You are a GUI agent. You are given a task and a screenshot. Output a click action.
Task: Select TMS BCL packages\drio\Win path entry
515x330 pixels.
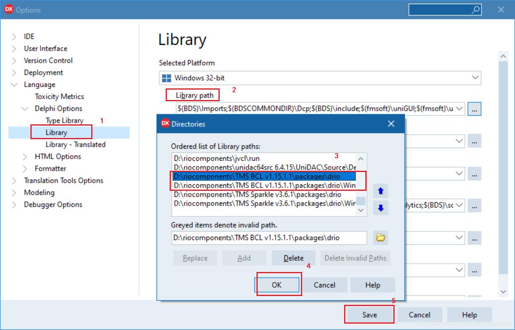[x=263, y=186]
